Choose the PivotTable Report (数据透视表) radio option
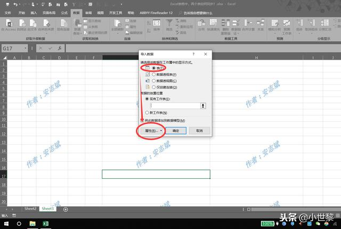341x229 pixels. [x=154, y=75]
